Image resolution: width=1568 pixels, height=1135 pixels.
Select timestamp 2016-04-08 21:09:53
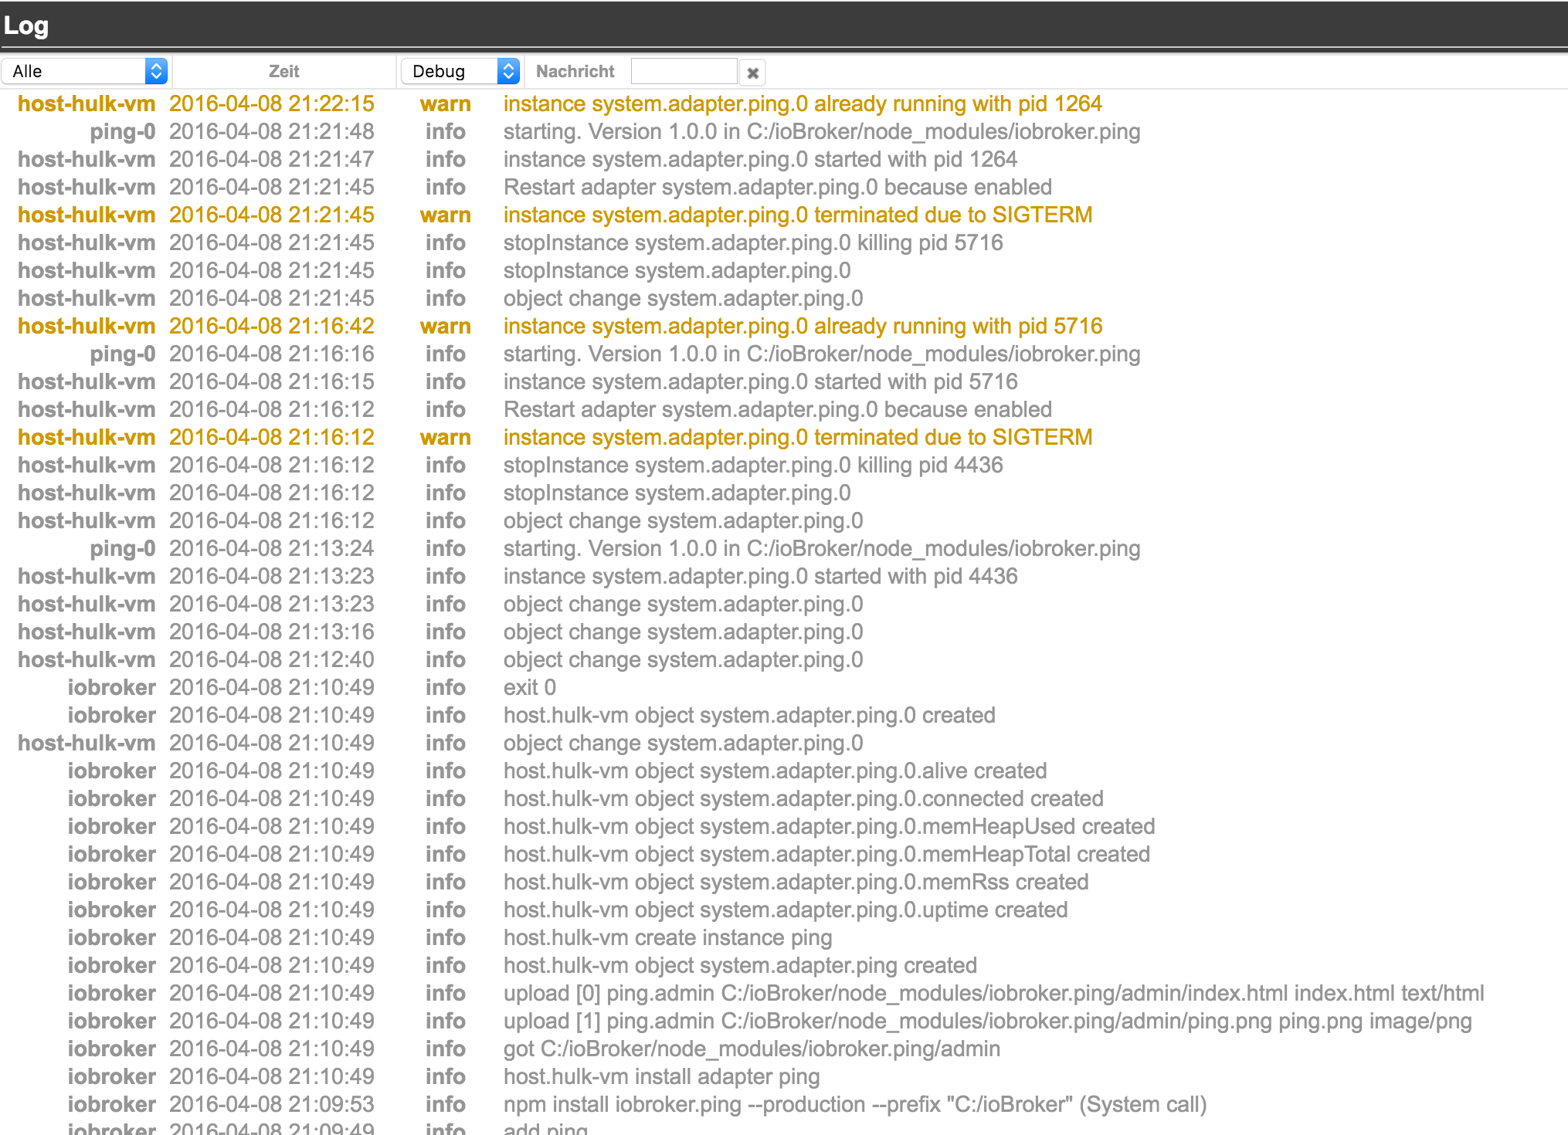[x=272, y=1104]
